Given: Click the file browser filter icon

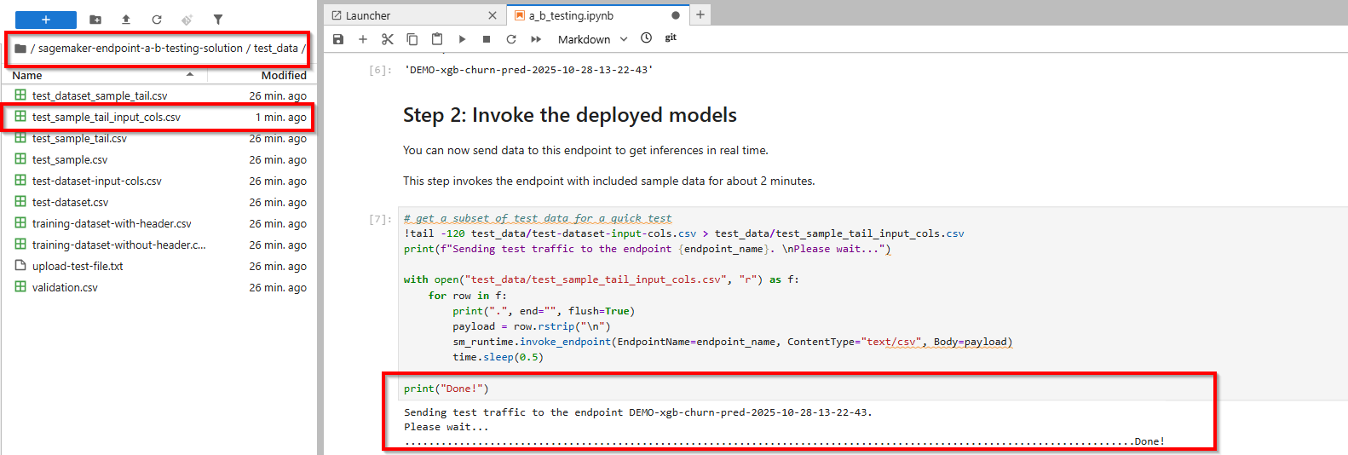Looking at the screenshot, I should (218, 20).
